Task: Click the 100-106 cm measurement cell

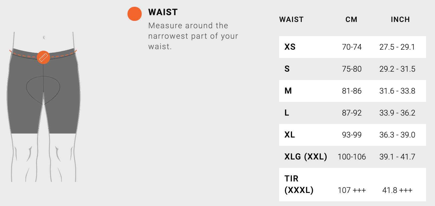Action: click(352, 157)
